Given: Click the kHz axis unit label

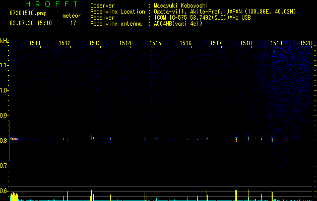Looking at the screenshot, I should (x=5, y=41).
